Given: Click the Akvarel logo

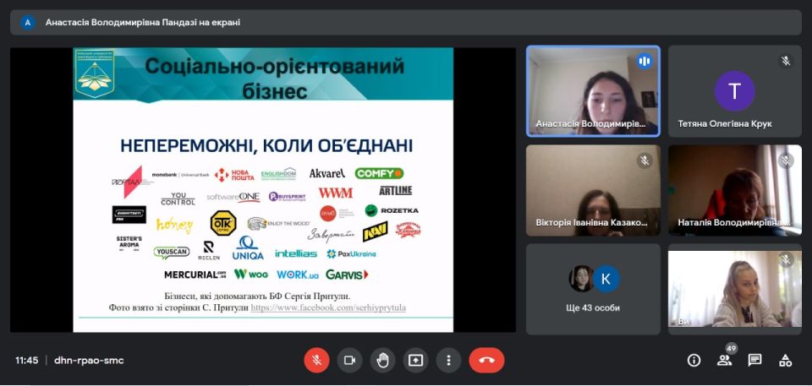Looking at the screenshot, I should 327,173.
